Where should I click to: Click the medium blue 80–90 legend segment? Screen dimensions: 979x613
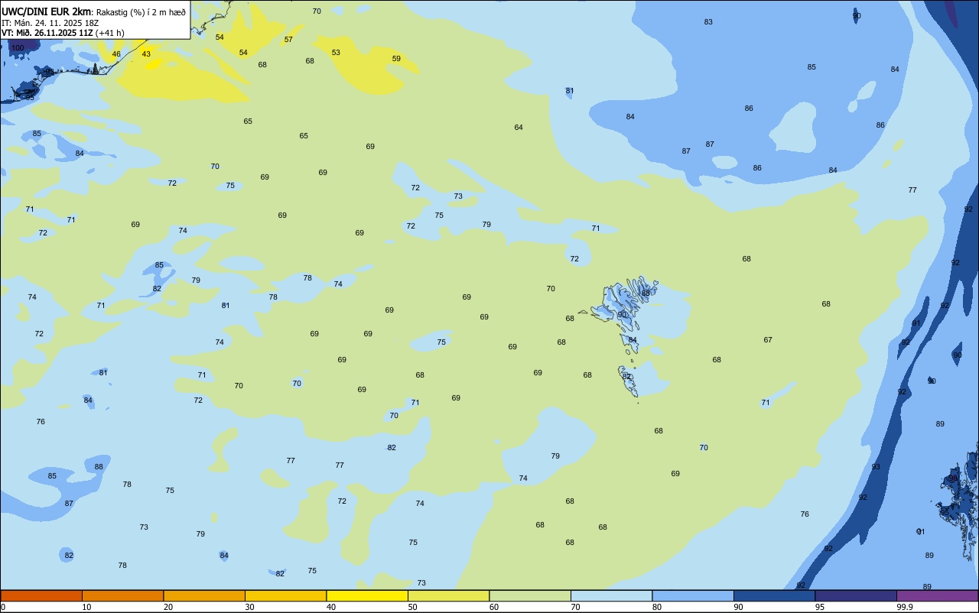[693, 595]
